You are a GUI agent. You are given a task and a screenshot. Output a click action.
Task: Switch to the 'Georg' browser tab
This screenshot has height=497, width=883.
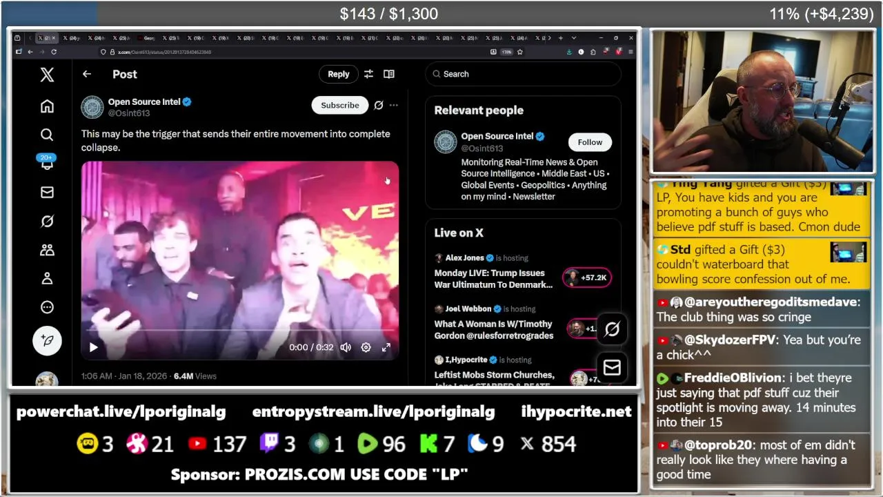(x=148, y=38)
